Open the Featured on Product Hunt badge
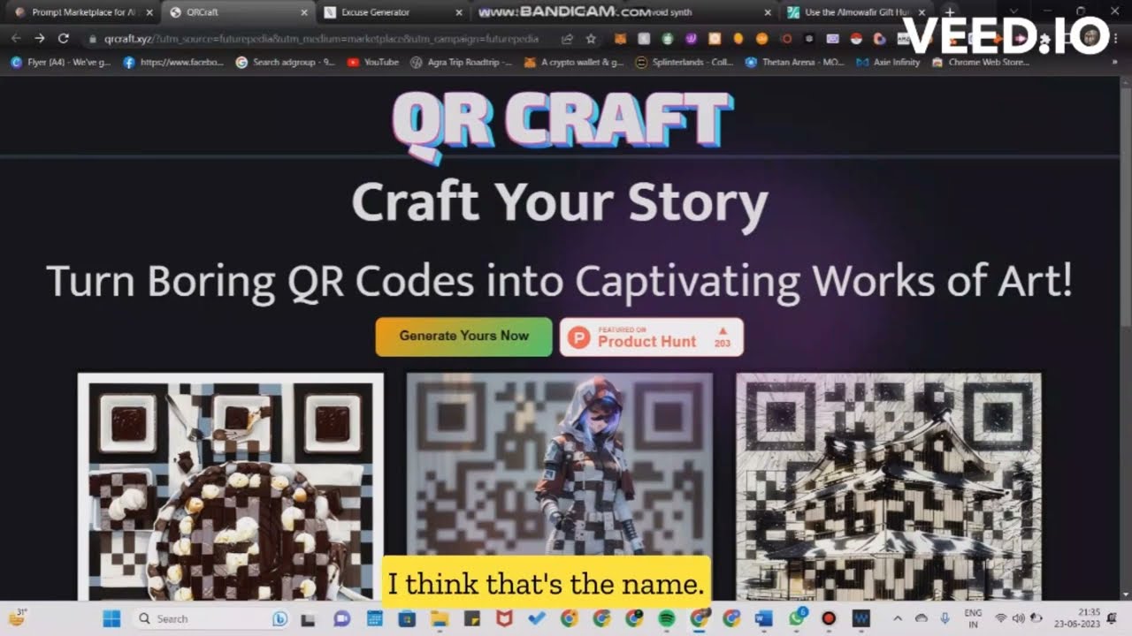 (651, 337)
